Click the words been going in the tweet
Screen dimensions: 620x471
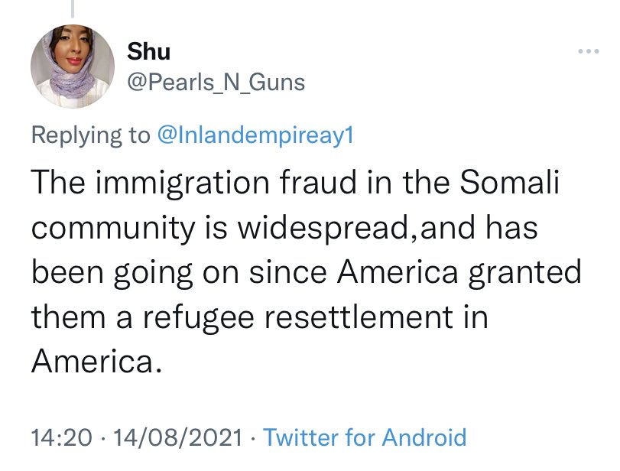pos(112,273)
